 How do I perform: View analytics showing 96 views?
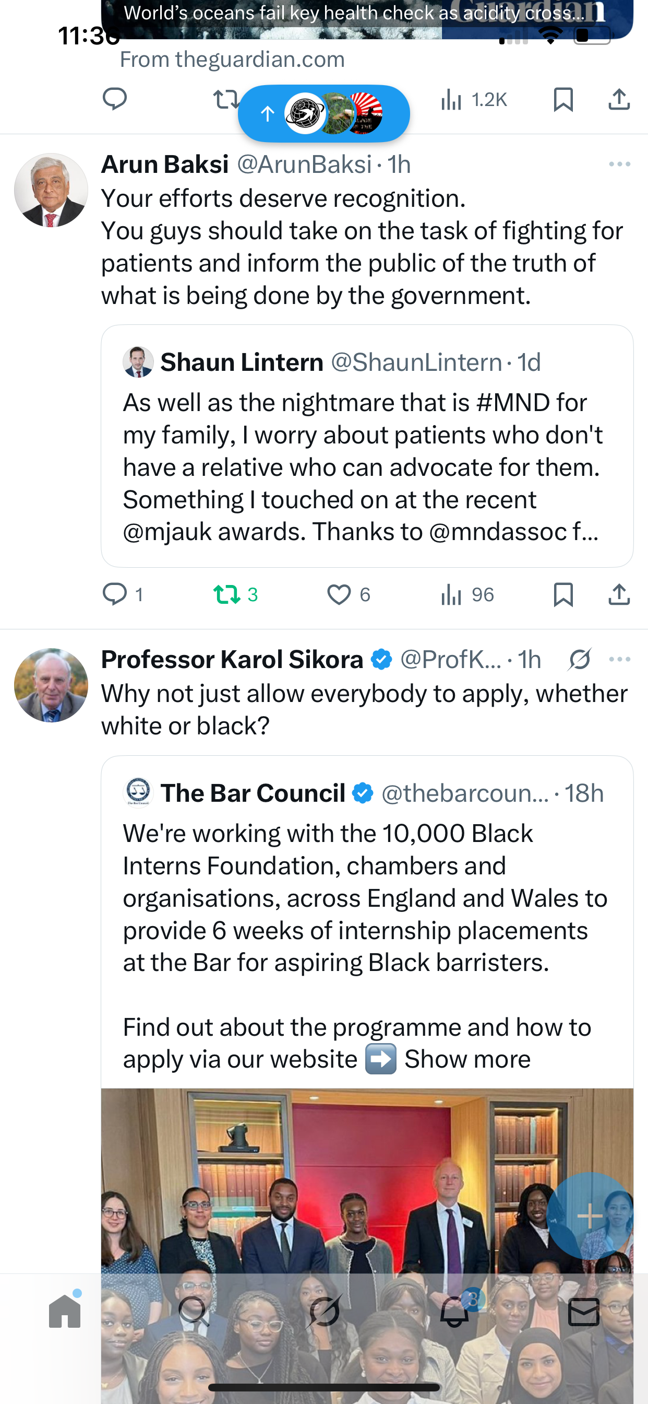[467, 594]
